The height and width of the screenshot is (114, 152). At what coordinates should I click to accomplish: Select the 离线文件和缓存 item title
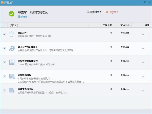26,89
